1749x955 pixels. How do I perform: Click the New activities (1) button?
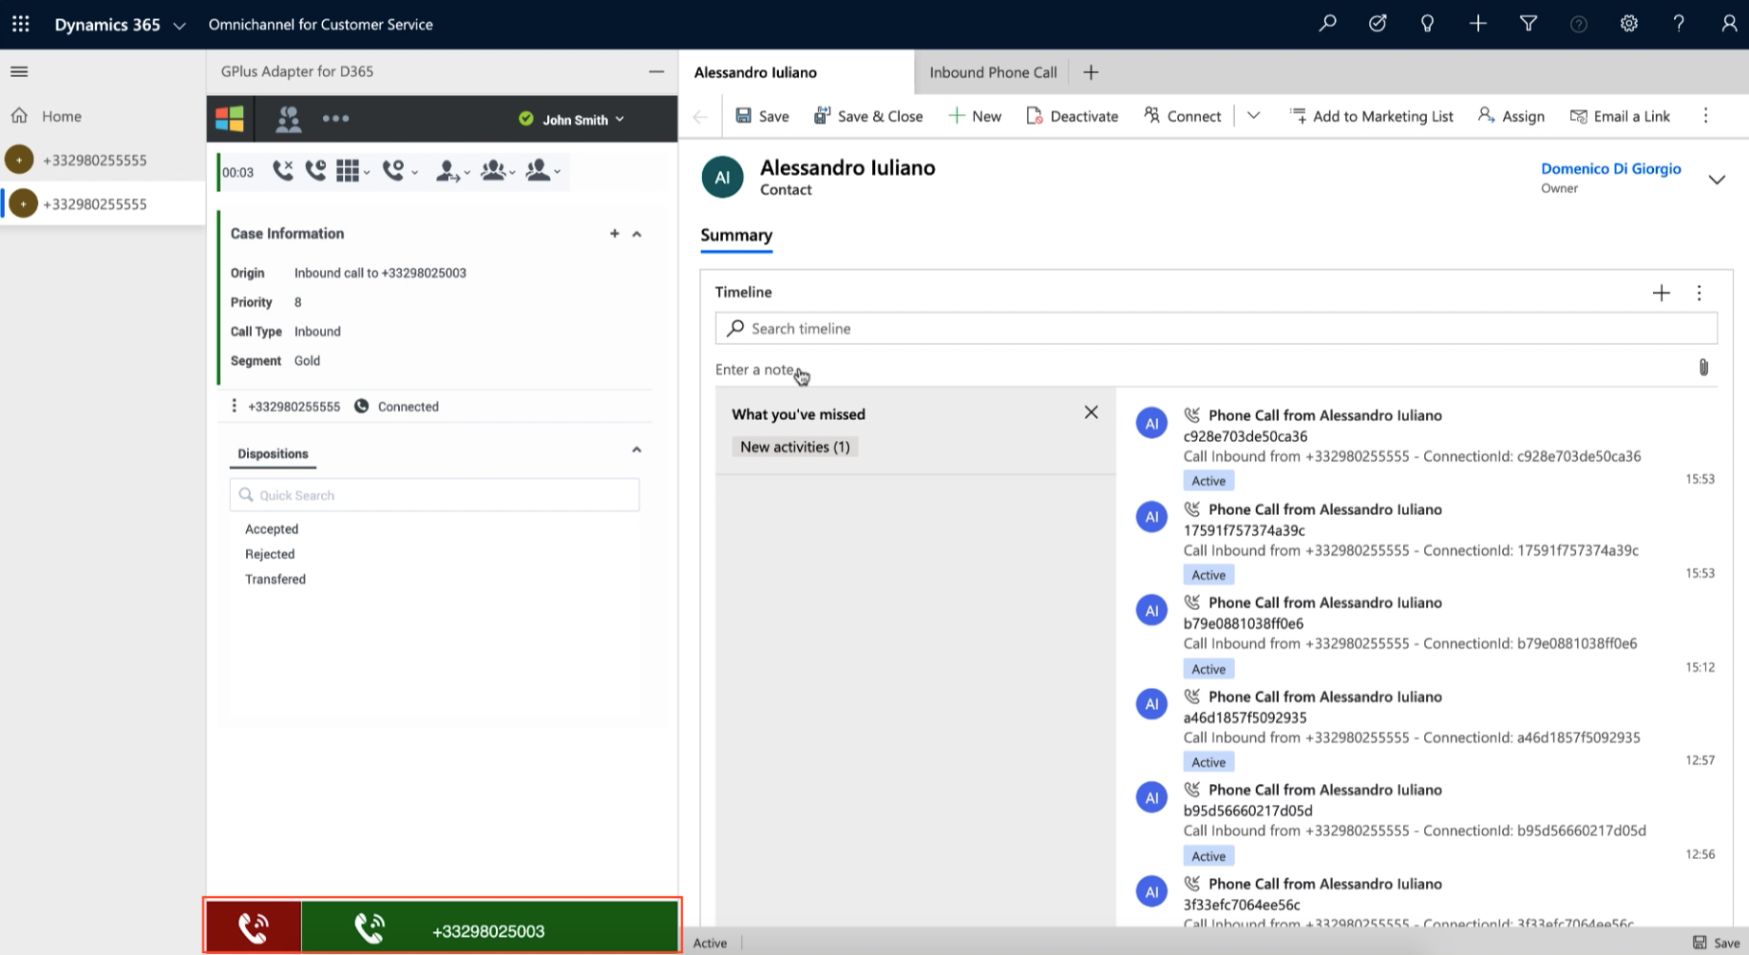[795, 447]
